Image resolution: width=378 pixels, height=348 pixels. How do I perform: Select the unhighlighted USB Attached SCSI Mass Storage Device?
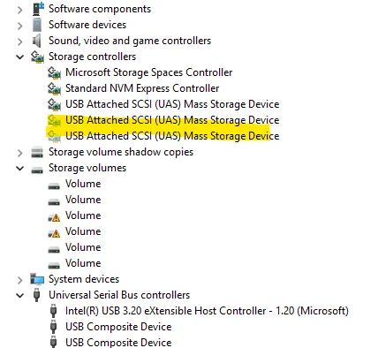[x=172, y=104]
